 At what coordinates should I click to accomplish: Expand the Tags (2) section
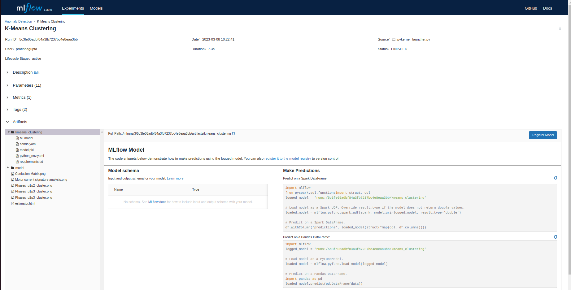7,110
